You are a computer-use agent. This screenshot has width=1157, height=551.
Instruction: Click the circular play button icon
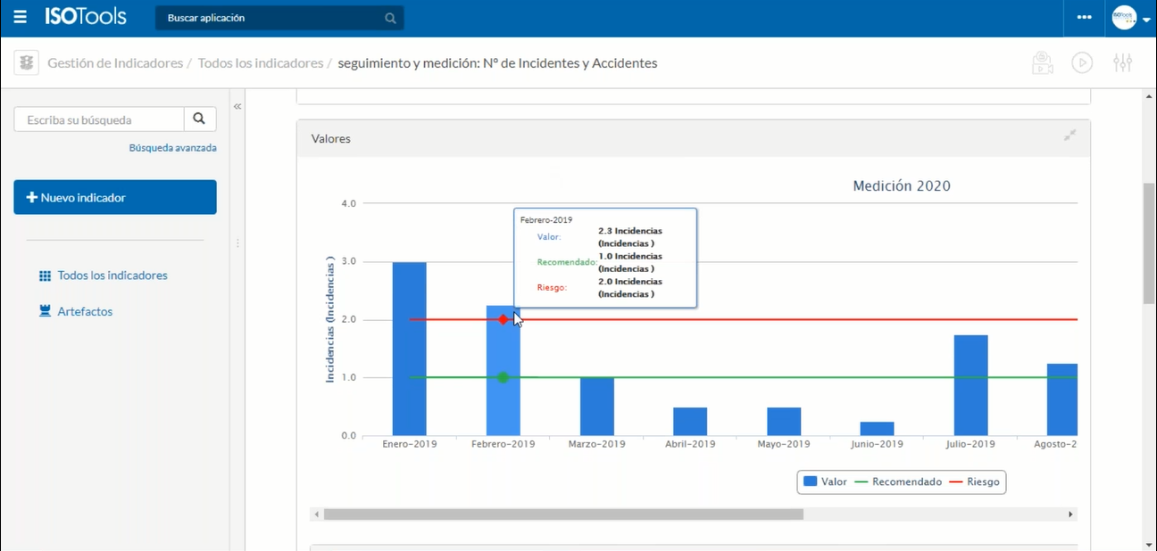1082,62
